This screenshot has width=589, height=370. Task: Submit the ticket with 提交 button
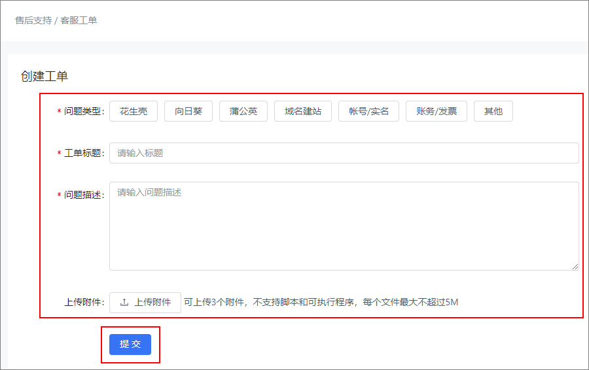tap(130, 344)
